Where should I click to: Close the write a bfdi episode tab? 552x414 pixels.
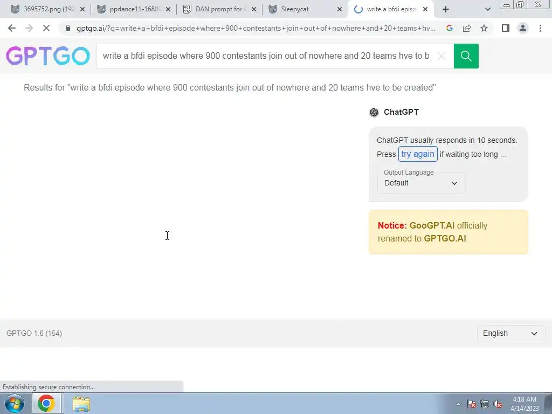pos(425,10)
